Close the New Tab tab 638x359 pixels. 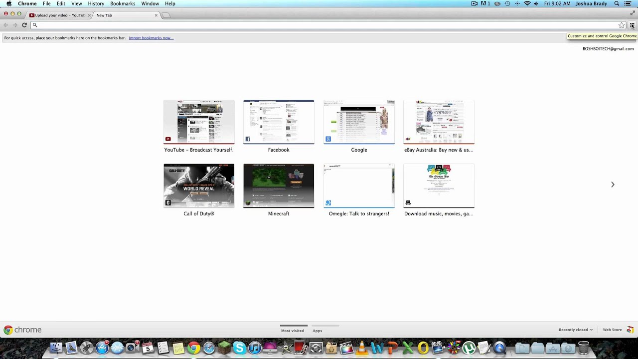tap(156, 15)
